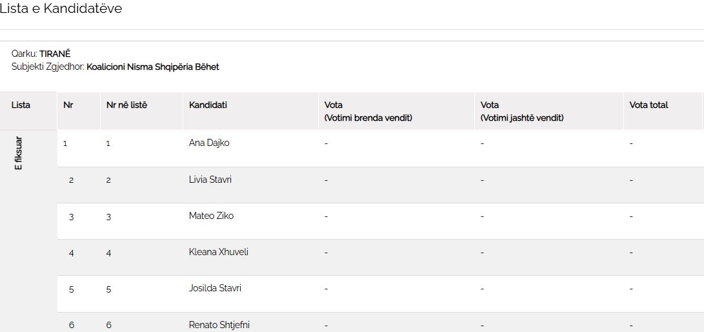
Task: Select the Kleana Xhuveli row entry
Action: (219, 252)
